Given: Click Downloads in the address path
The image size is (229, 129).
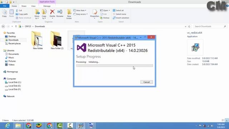Looking at the screenshot, I should click(40, 27).
